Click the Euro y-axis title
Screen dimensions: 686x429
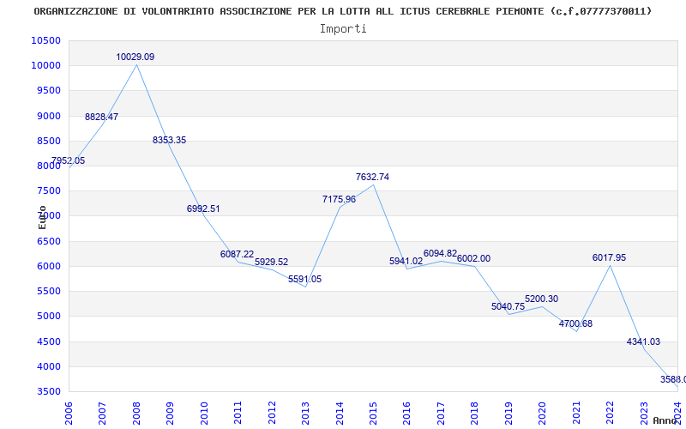click(x=42, y=217)
